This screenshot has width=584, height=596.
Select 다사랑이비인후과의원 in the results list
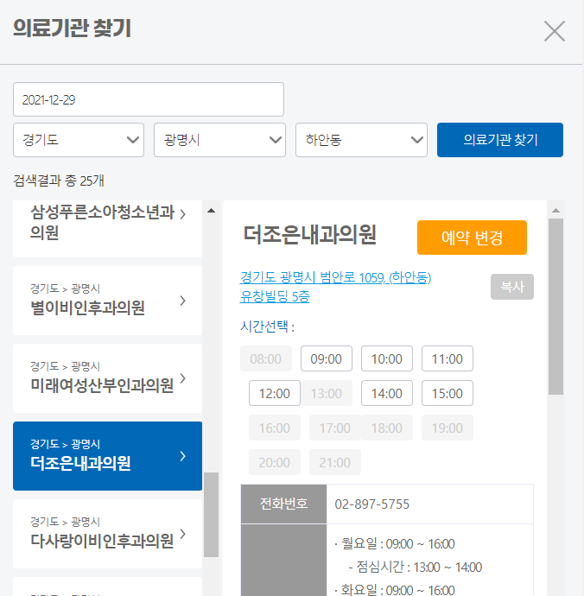coord(108,534)
